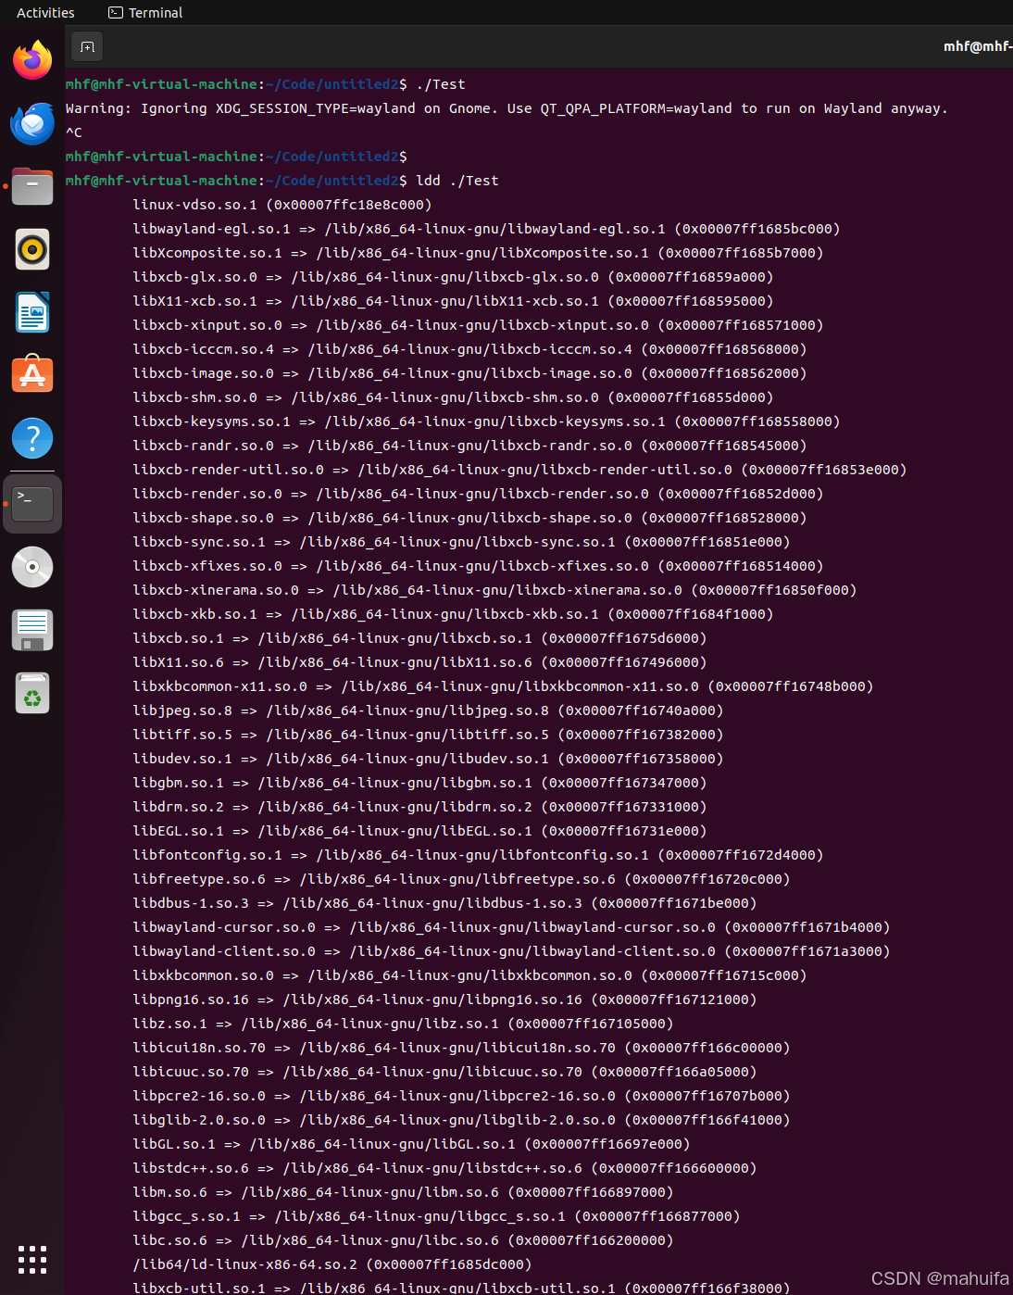The image size is (1013, 1295).
Task: Open the disc drive icon in dock
Action: [x=32, y=567]
